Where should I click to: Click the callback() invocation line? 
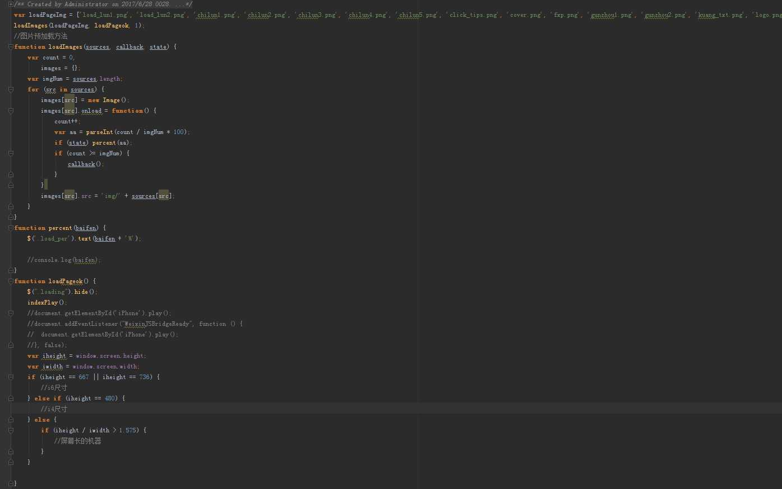point(86,164)
